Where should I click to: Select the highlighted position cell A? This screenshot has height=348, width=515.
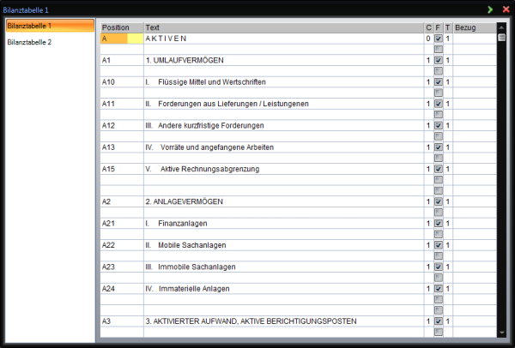pos(122,39)
